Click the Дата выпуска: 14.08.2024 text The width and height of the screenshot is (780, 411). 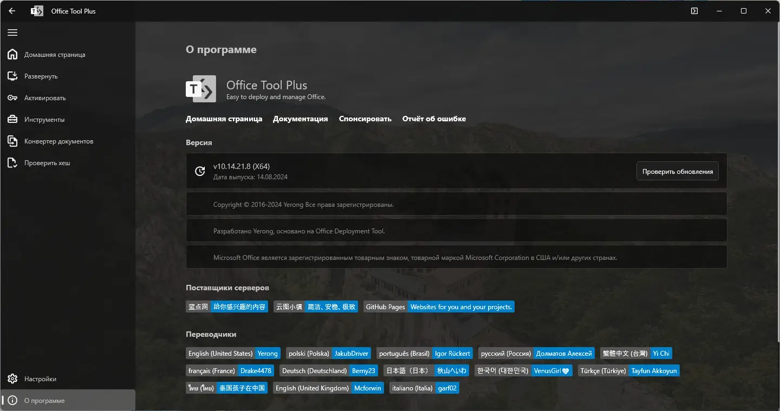(250, 177)
